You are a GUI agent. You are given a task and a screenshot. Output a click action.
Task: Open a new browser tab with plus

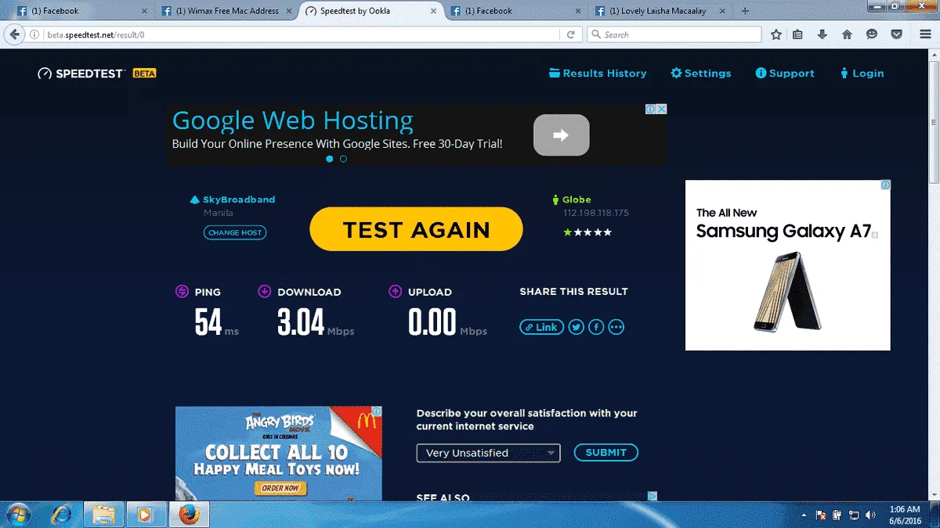(x=745, y=11)
